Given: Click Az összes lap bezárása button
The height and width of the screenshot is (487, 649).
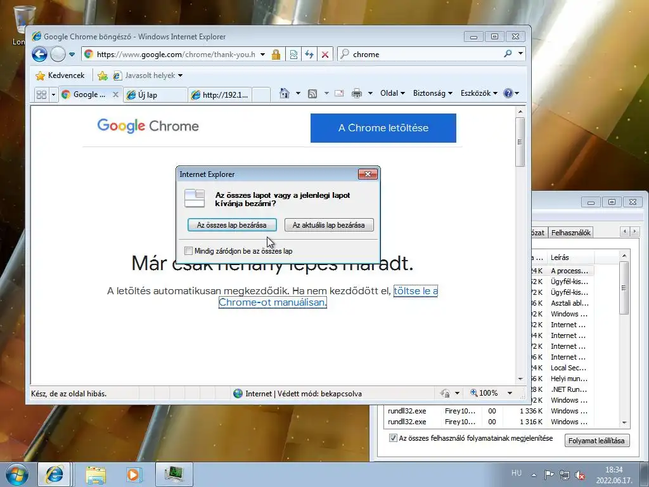Looking at the screenshot, I should click(232, 225).
